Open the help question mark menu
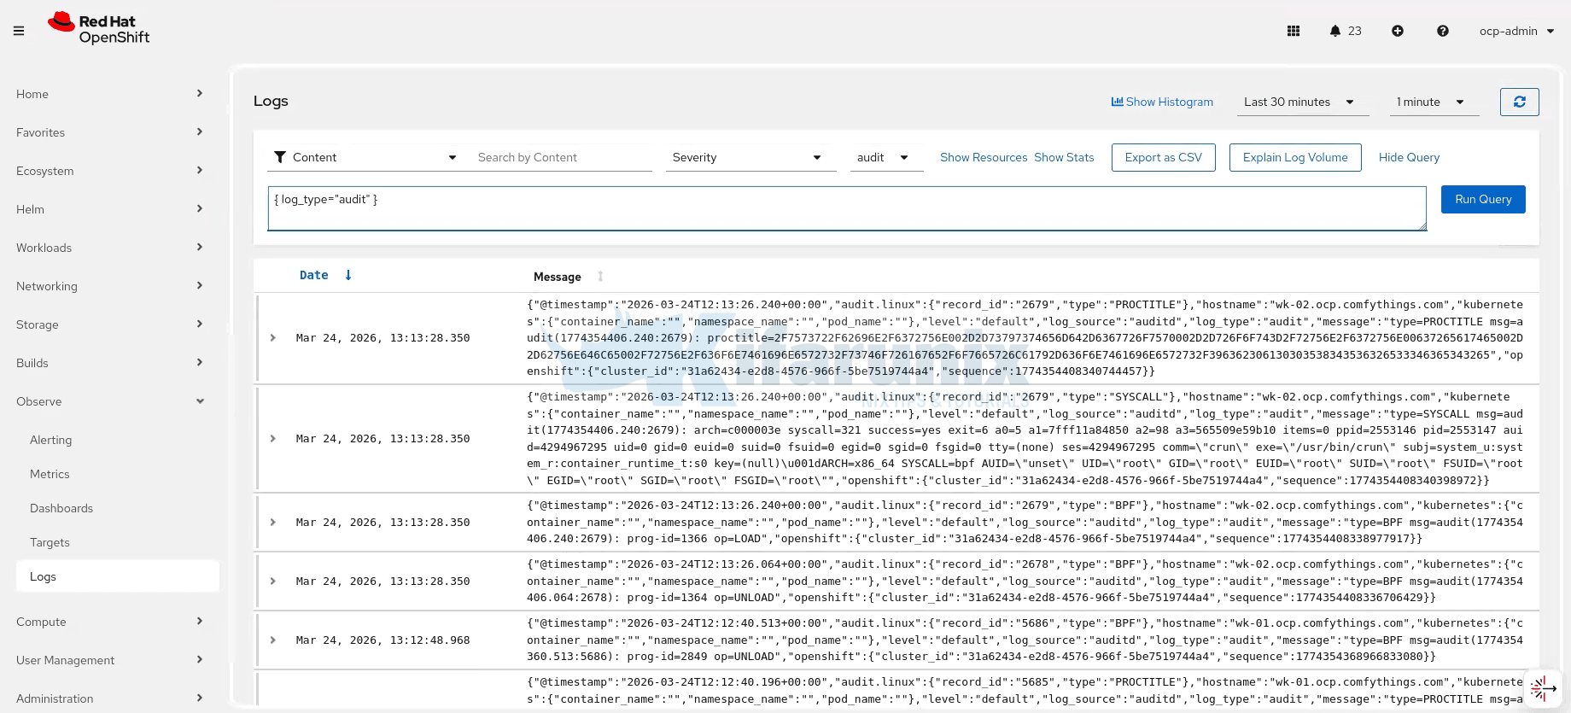The width and height of the screenshot is (1571, 713). click(1443, 31)
